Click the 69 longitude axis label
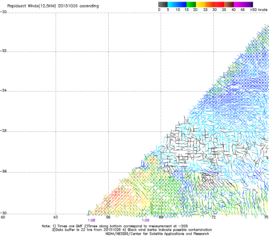 pos(161,217)
